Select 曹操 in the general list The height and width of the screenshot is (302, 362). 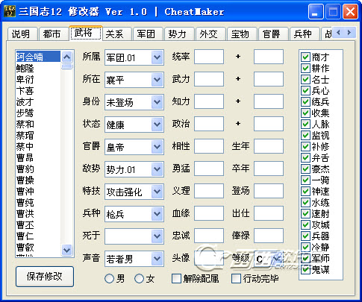point(38,180)
